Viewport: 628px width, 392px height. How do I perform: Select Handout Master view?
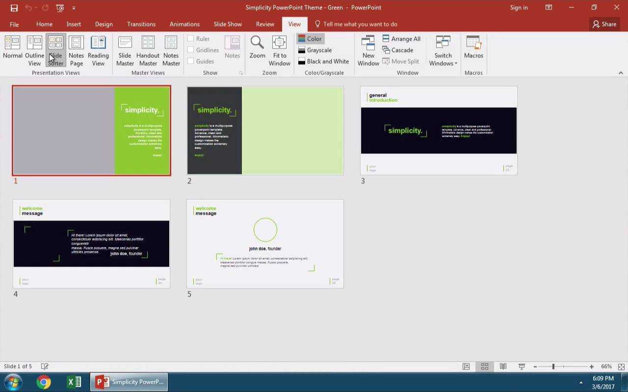(148, 50)
